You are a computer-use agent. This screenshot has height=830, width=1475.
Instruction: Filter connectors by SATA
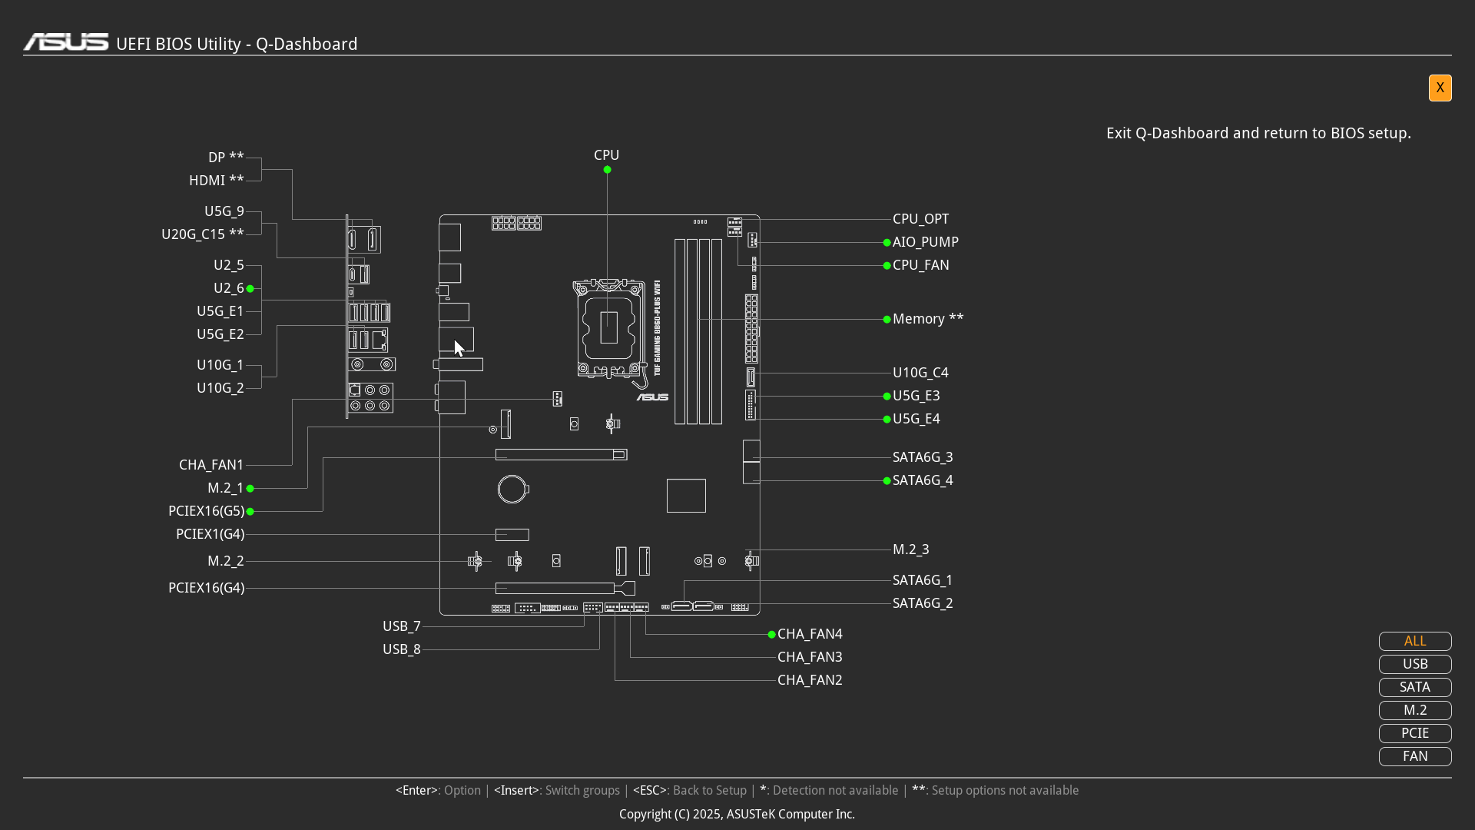1414,687
